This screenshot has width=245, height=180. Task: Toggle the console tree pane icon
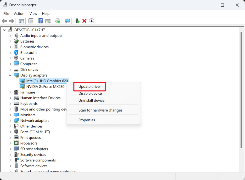(21, 21)
